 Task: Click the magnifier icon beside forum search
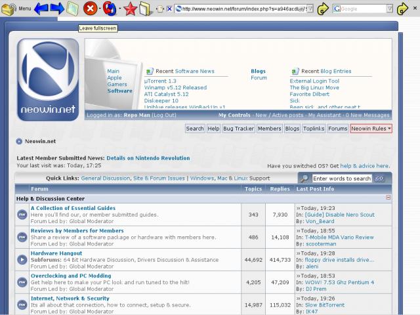(x=304, y=178)
